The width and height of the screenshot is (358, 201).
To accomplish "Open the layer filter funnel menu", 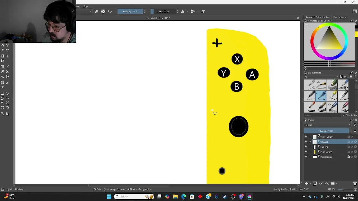I will click(355, 125).
